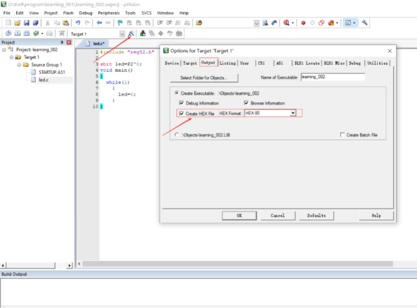The width and height of the screenshot is (417, 308).
Task: Open Manage Project Items colored blocks icon
Action: coord(143,34)
